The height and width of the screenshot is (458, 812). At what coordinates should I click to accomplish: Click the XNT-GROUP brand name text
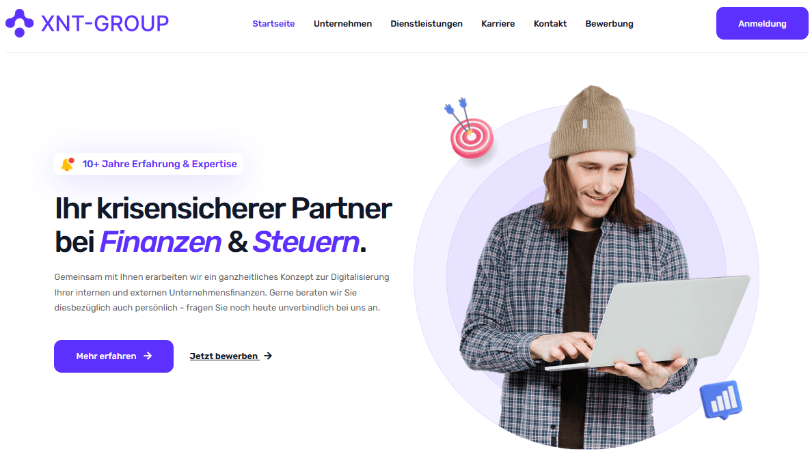[105, 23]
